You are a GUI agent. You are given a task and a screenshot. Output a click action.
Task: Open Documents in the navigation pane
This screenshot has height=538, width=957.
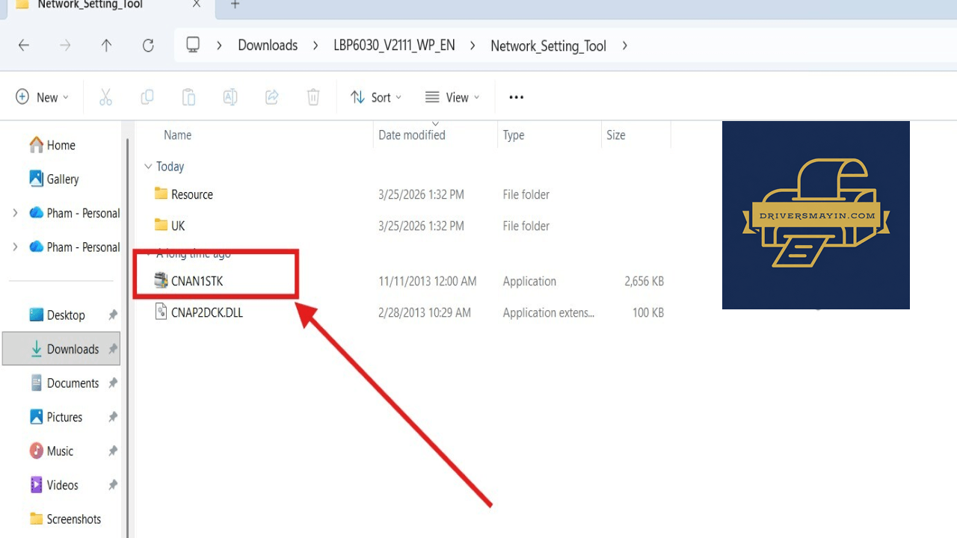(64, 383)
